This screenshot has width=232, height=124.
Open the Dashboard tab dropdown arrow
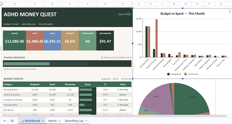pyautogui.click(x=43, y=121)
